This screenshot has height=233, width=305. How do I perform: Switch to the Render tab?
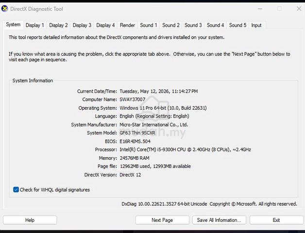tap(127, 25)
